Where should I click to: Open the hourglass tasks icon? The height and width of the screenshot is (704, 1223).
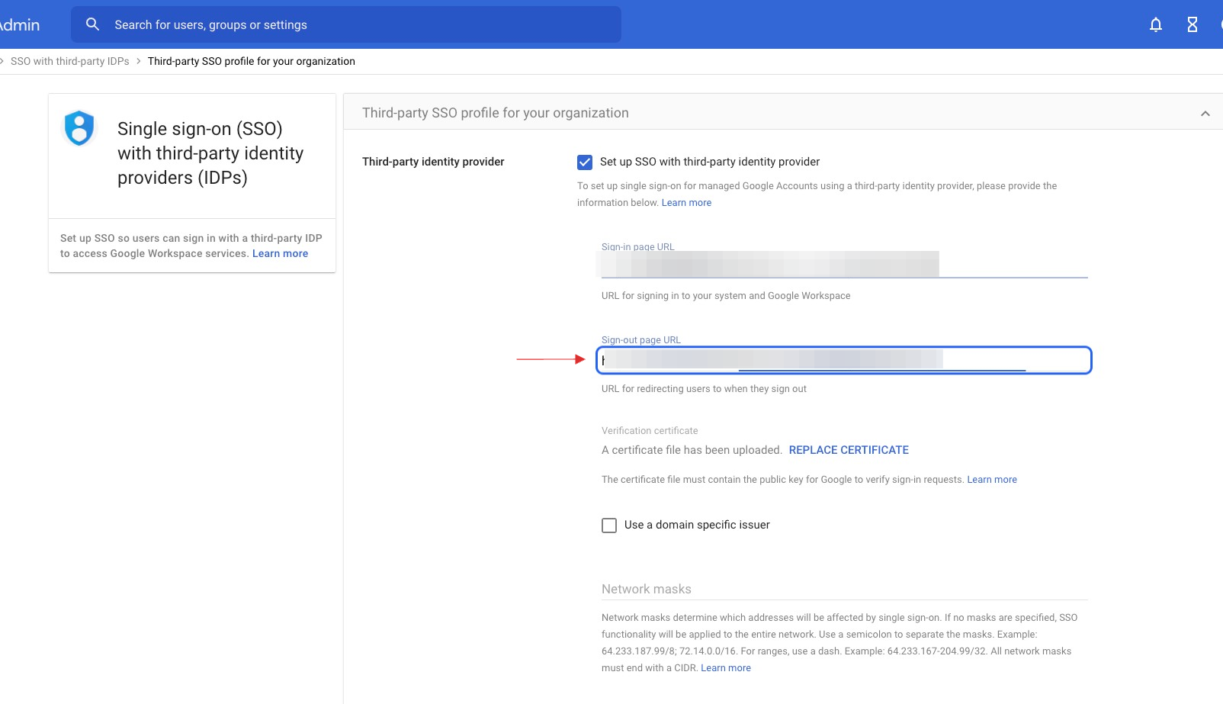coord(1193,24)
